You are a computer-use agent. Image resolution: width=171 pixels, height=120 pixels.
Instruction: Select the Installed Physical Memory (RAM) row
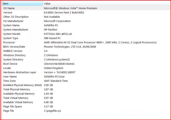pos(22,85)
